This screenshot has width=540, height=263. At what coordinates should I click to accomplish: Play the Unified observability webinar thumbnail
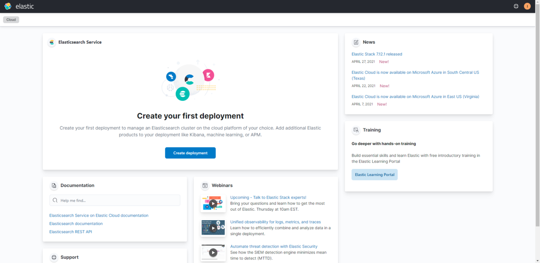pyautogui.click(x=213, y=228)
